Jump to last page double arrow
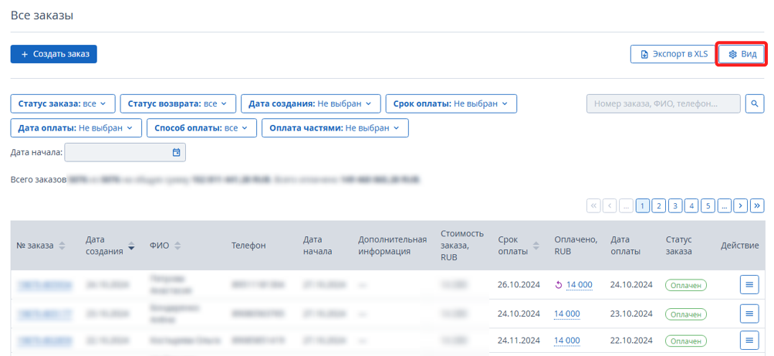 tap(757, 206)
